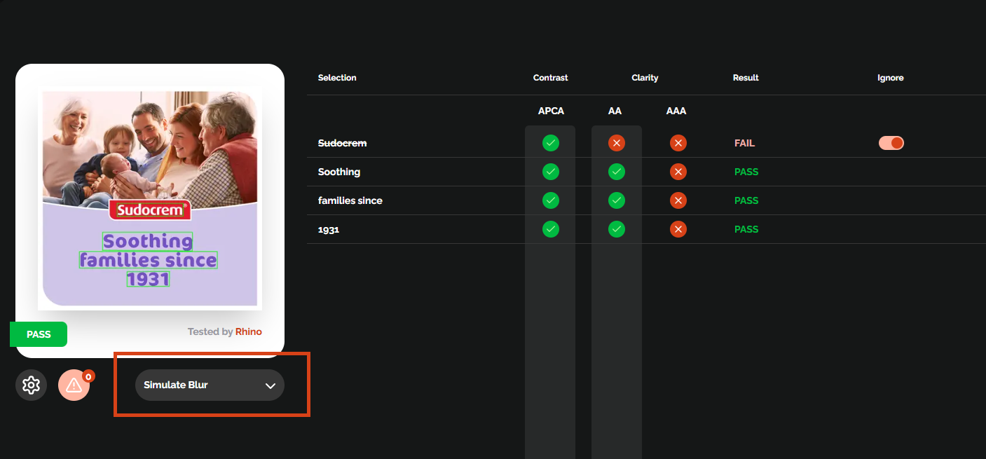Click the families since APCA check icon
This screenshot has height=459, width=986.
(x=551, y=200)
